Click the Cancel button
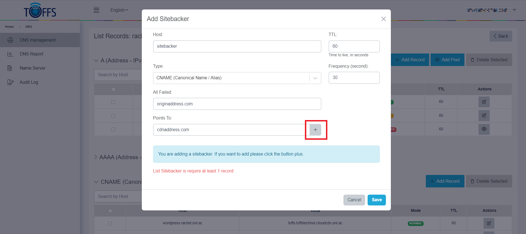The width and height of the screenshot is (526, 234). coord(354,200)
